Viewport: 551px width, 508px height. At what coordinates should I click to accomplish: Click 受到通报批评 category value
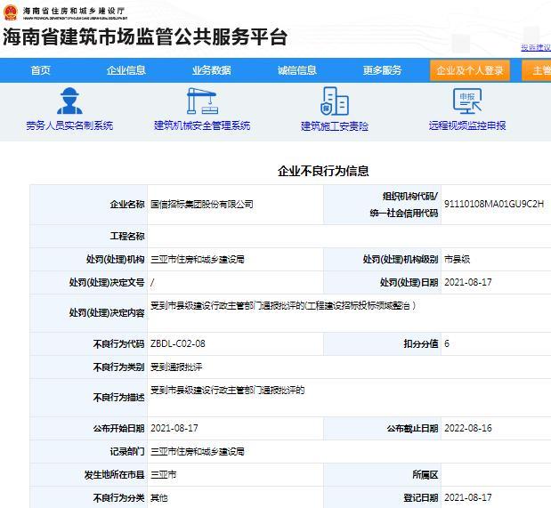pos(176,367)
